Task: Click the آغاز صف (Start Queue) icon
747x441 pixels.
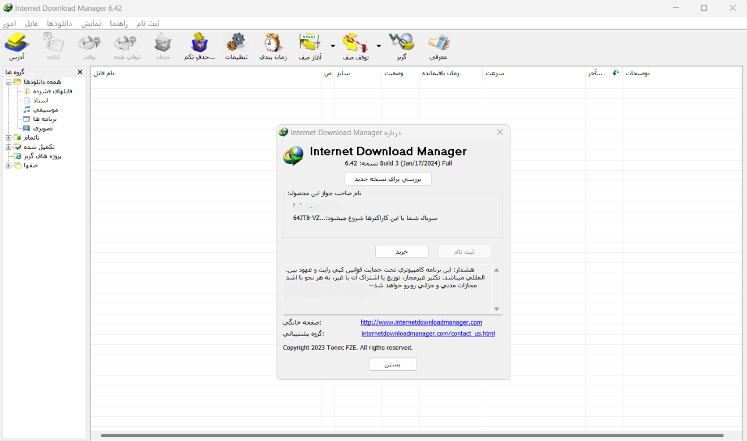Action: tap(310, 46)
